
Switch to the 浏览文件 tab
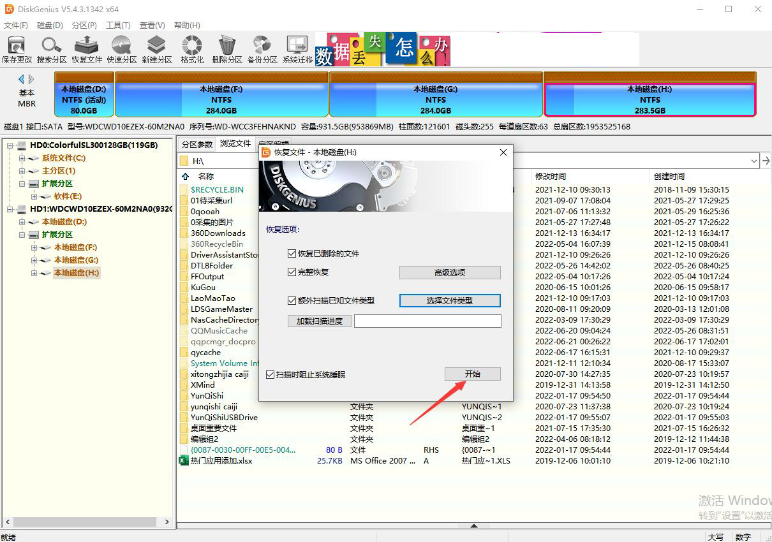tap(235, 143)
